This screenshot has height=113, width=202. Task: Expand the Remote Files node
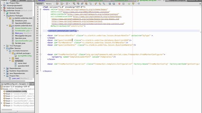click(4, 13)
